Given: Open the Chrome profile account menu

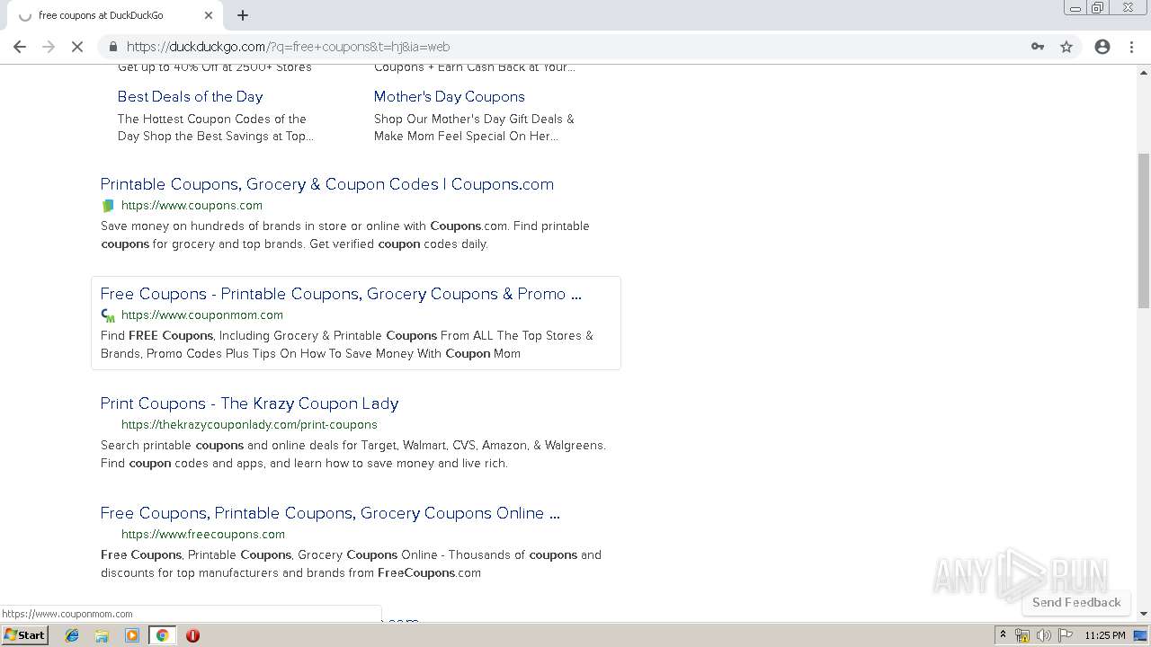Looking at the screenshot, I should click(x=1102, y=47).
